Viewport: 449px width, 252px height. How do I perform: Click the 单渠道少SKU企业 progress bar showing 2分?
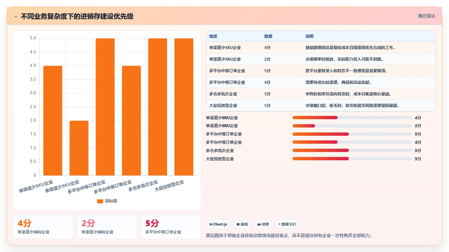(352, 126)
